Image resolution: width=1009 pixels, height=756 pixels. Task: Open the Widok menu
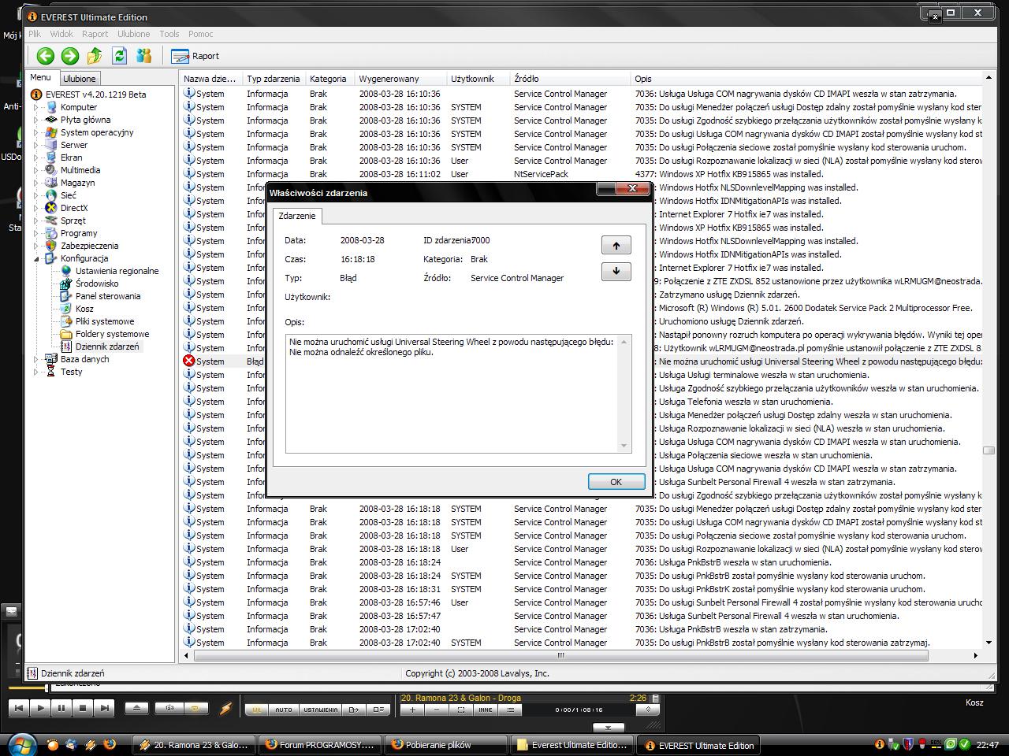click(x=61, y=34)
